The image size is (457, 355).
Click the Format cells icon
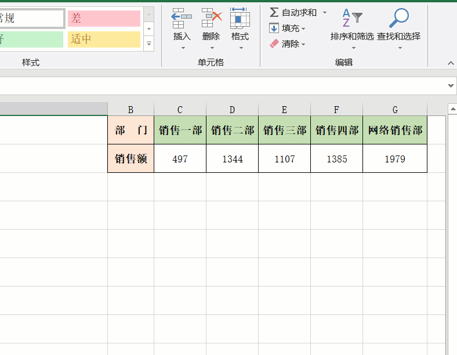(240, 18)
